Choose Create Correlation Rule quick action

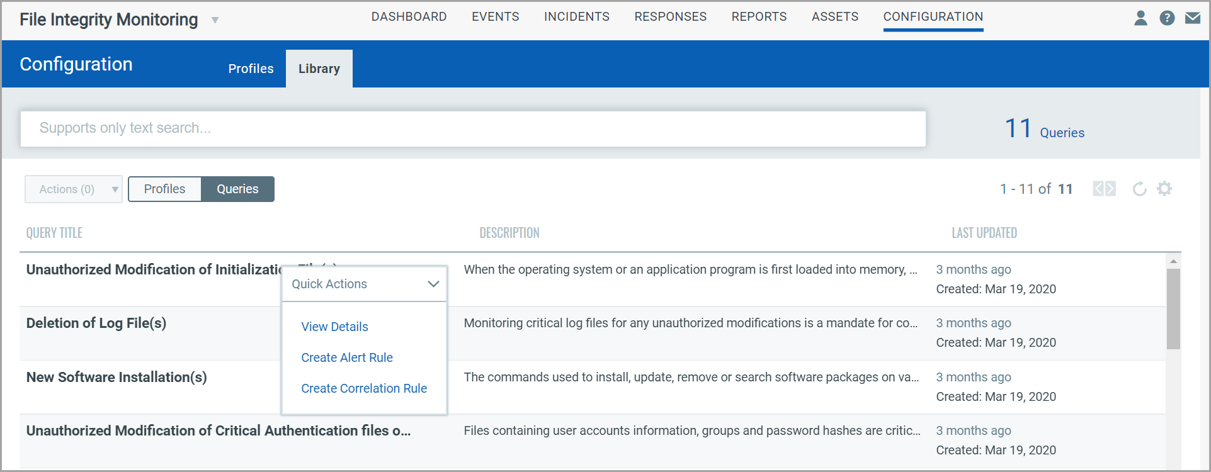[364, 388]
